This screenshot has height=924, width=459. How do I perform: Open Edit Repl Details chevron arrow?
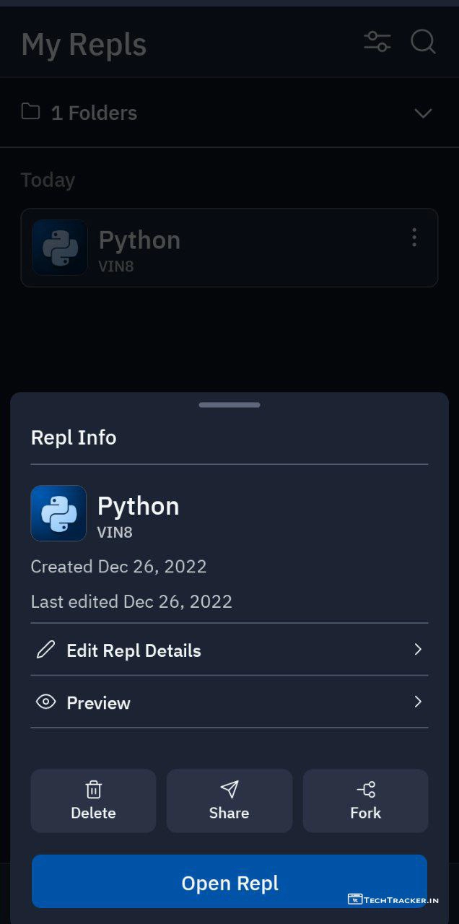pos(417,649)
